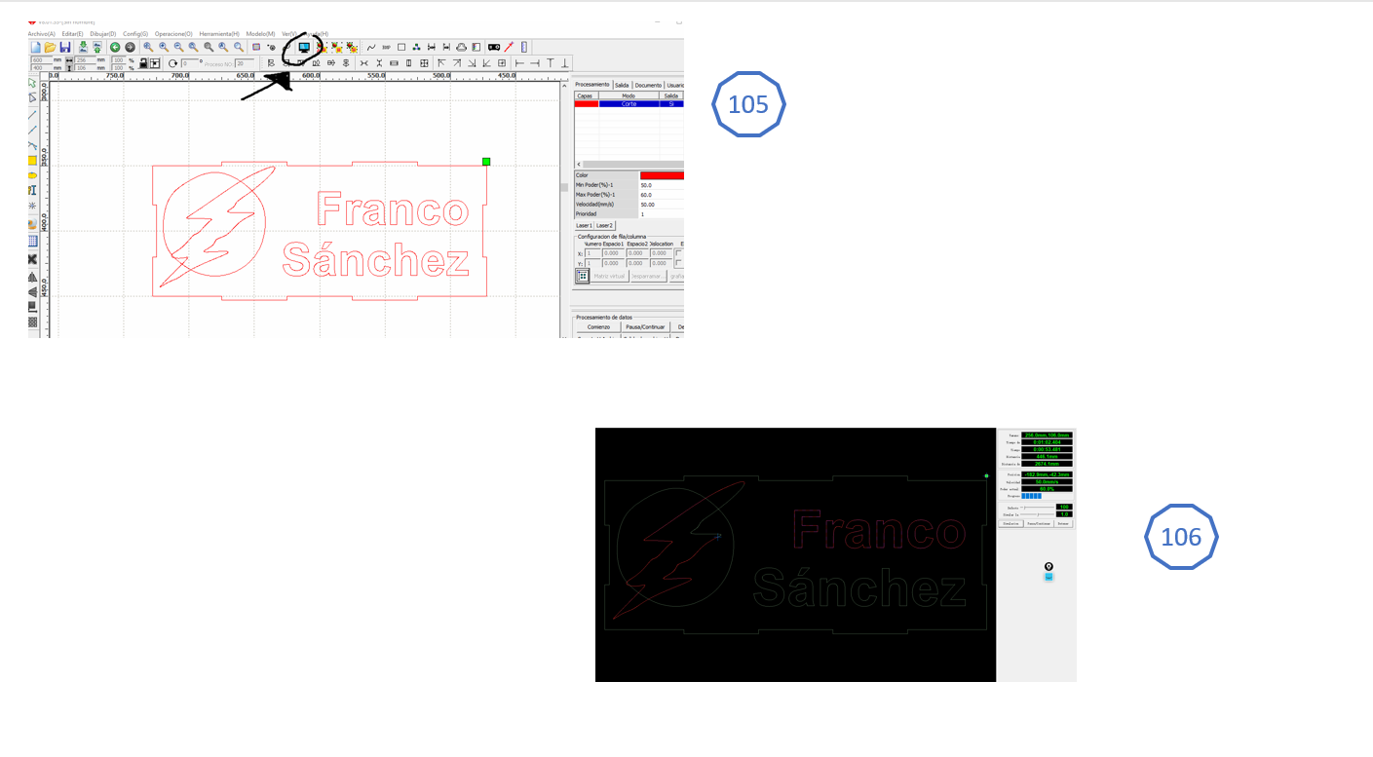Image resolution: width=1373 pixels, height=757 pixels.
Task: Click the T-shaped top alignment icon
Action: [x=550, y=63]
